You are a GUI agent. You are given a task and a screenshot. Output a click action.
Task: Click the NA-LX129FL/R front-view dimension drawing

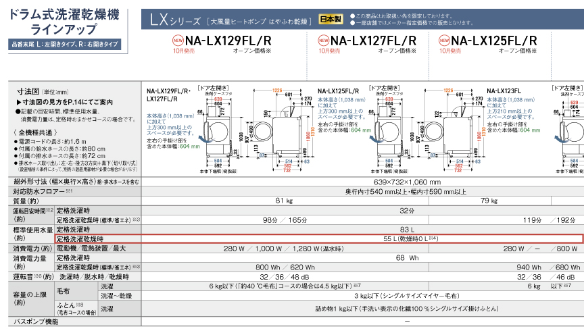[218, 132]
